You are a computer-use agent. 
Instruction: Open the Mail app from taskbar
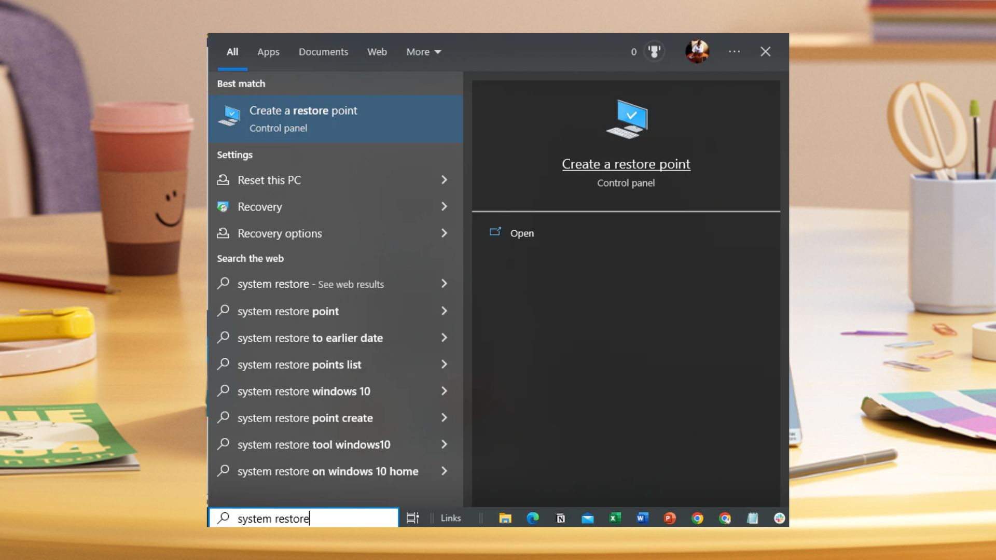point(588,518)
